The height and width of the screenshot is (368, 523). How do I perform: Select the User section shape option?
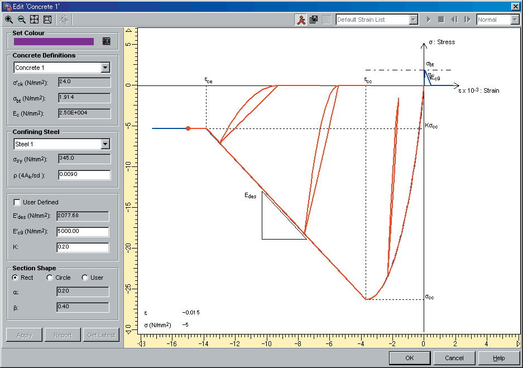[85, 278]
